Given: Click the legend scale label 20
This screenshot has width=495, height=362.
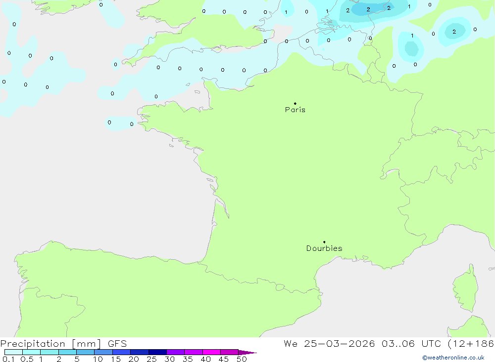Looking at the screenshot, I should pos(134,359).
